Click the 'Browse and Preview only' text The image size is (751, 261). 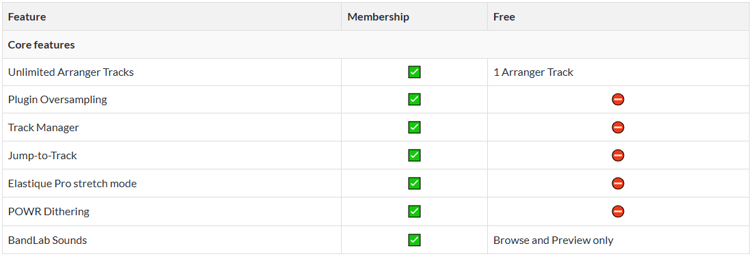click(554, 240)
